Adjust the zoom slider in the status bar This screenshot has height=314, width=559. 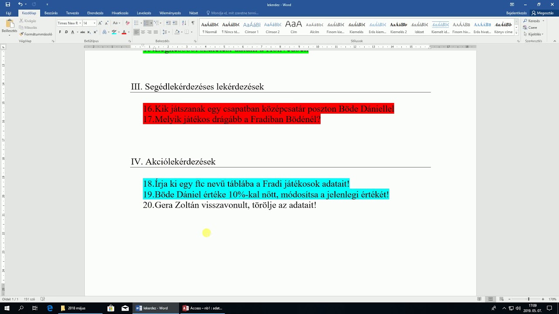pos(528,299)
